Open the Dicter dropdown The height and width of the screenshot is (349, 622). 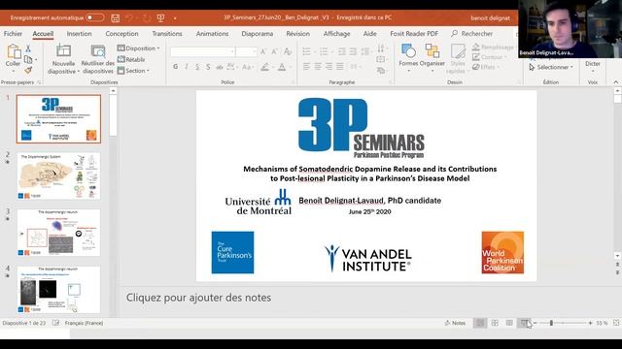(x=593, y=71)
